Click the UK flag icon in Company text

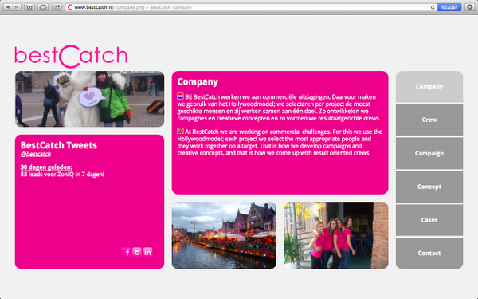click(181, 131)
